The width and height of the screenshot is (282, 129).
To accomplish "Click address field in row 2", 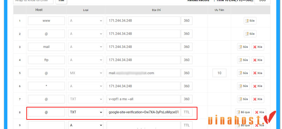I will click(x=143, y=33).
